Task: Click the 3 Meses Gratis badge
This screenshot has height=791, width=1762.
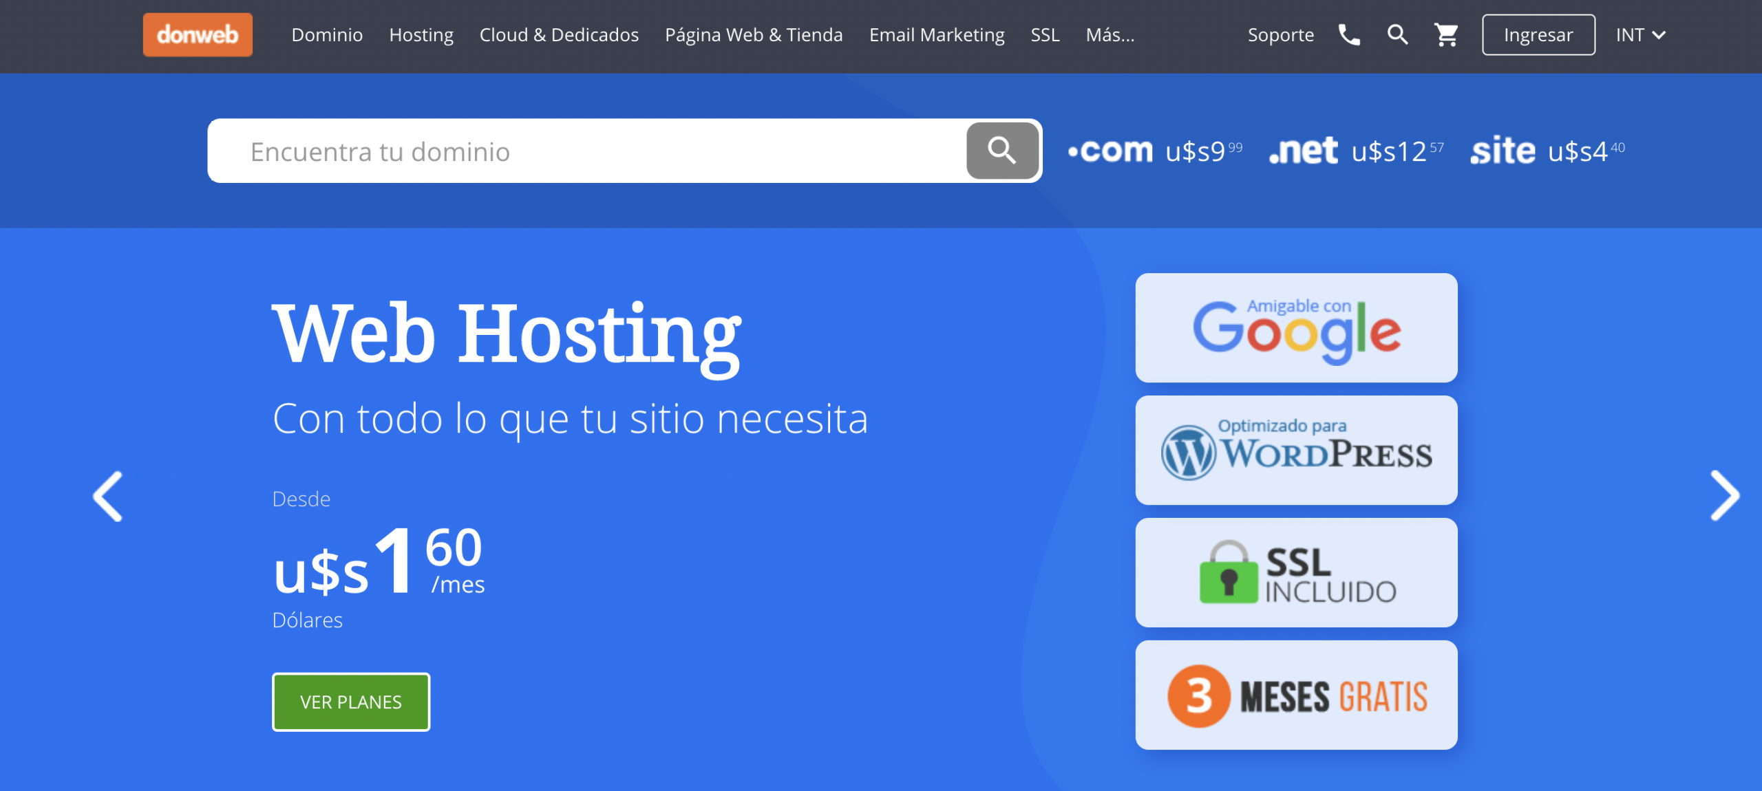Action: coord(1296,695)
